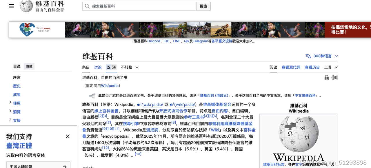Open 線上百科全書 link
Screen dimensions: 371x168
[106, 111]
